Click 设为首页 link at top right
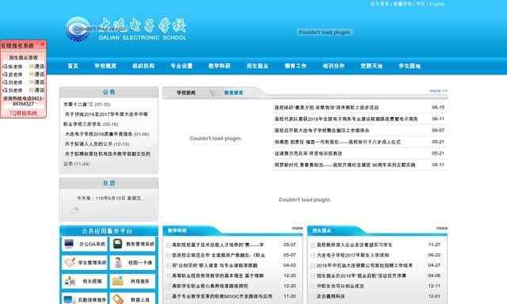The height and width of the screenshot is (304, 507). pyautogui.click(x=379, y=4)
